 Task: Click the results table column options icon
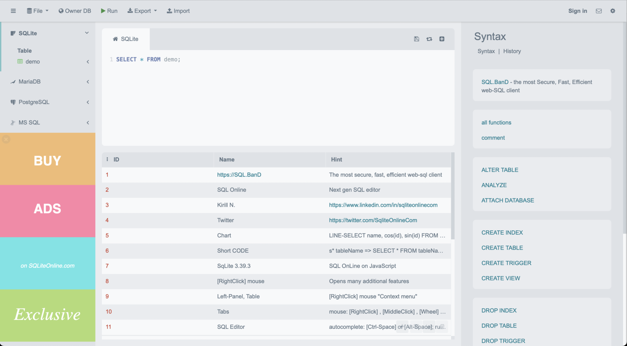(x=107, y=159)
